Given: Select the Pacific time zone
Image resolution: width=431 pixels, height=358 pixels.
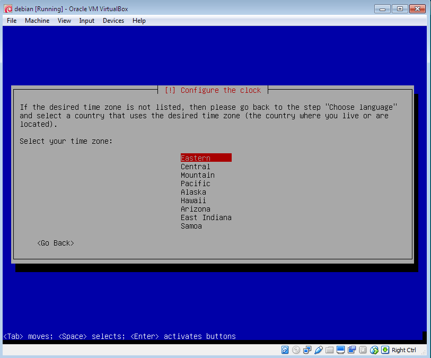Looking at the screenshot, I should (x=196, y=184).
